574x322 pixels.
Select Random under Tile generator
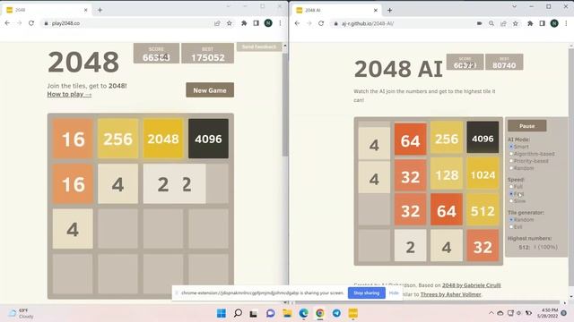click(511, 220)
